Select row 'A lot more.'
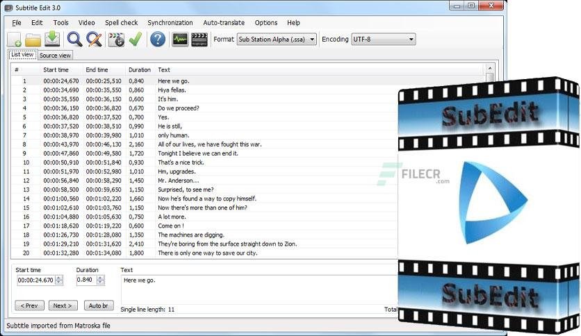 pyautogui.click(x=204, y=217)
